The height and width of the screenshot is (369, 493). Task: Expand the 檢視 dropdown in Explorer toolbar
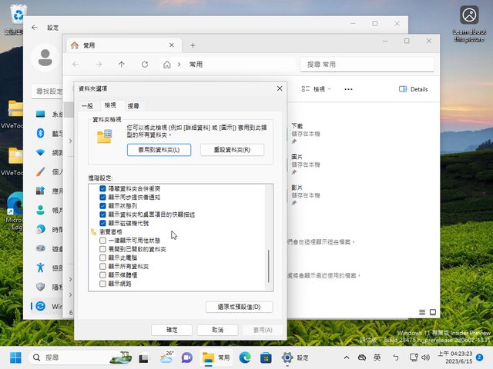point(314,89)
